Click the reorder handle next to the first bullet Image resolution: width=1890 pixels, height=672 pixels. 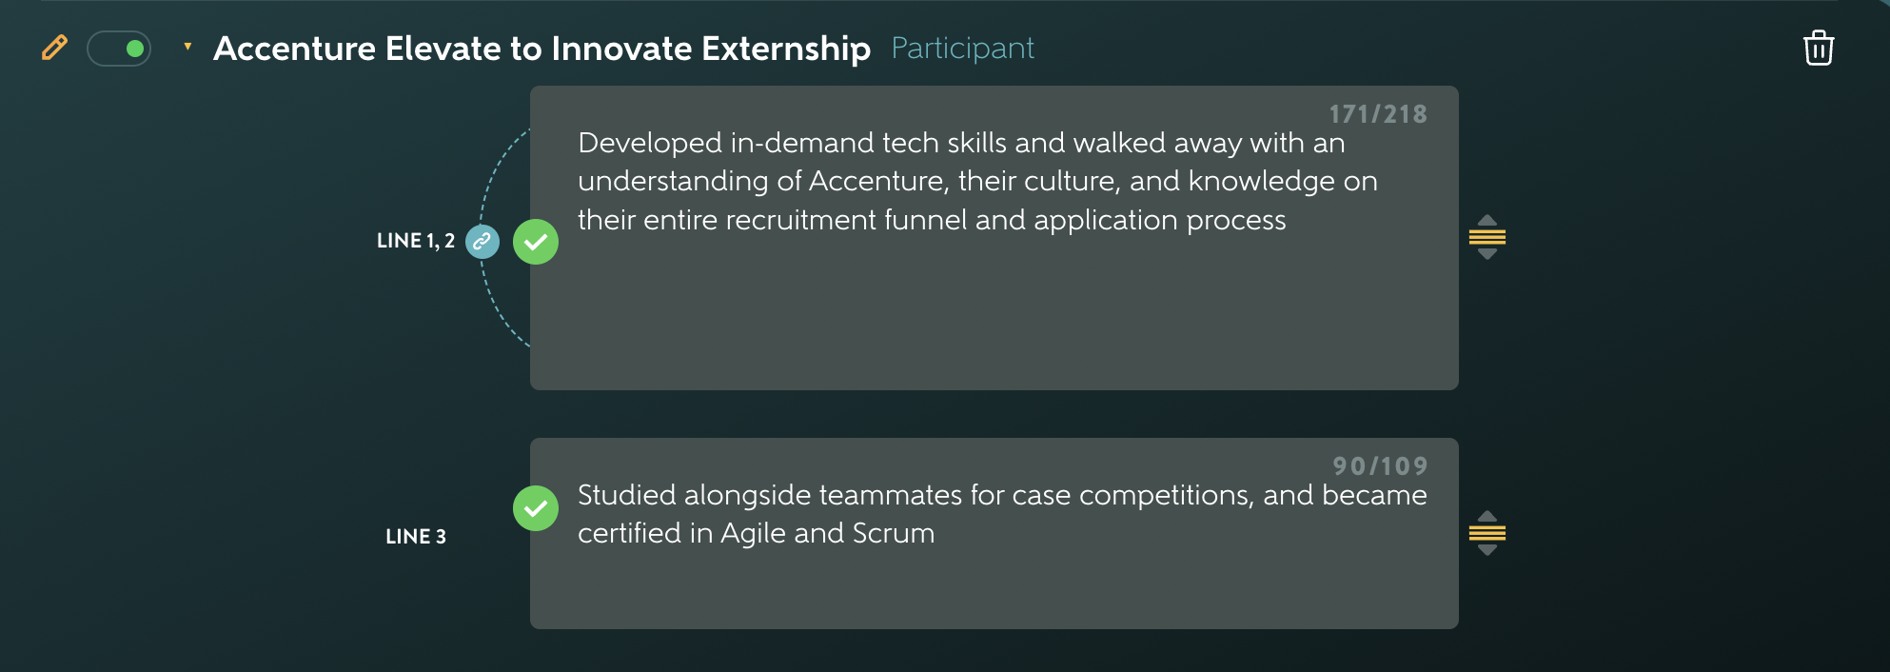[1488, 238]
